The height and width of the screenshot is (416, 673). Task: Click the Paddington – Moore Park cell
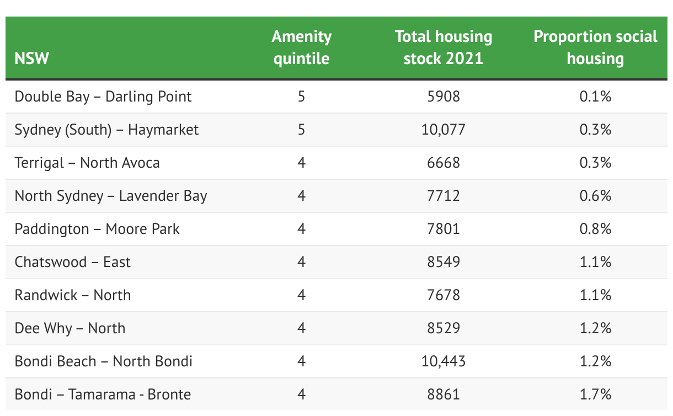97,229
